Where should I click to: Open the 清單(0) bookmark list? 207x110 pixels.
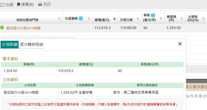coord(25,4)
